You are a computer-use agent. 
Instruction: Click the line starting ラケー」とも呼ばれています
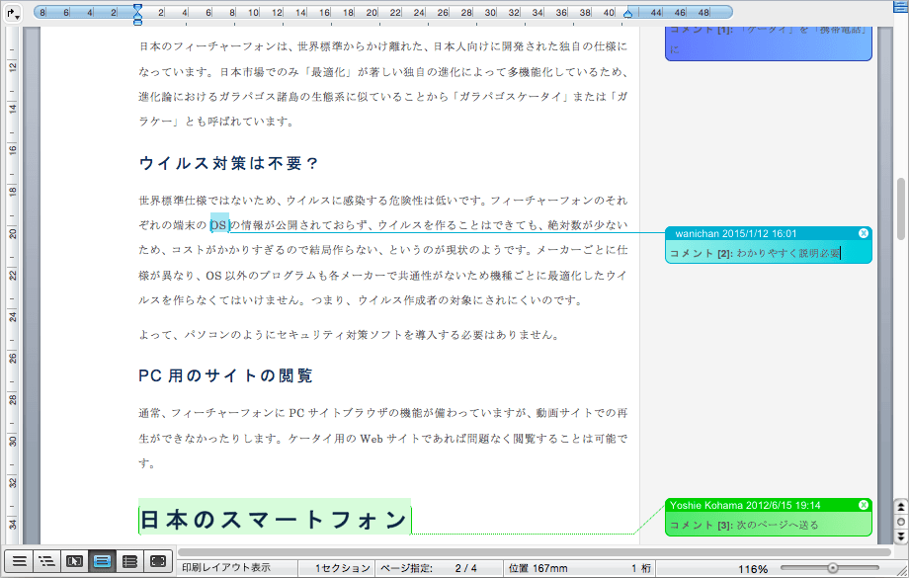click(216, 122)
